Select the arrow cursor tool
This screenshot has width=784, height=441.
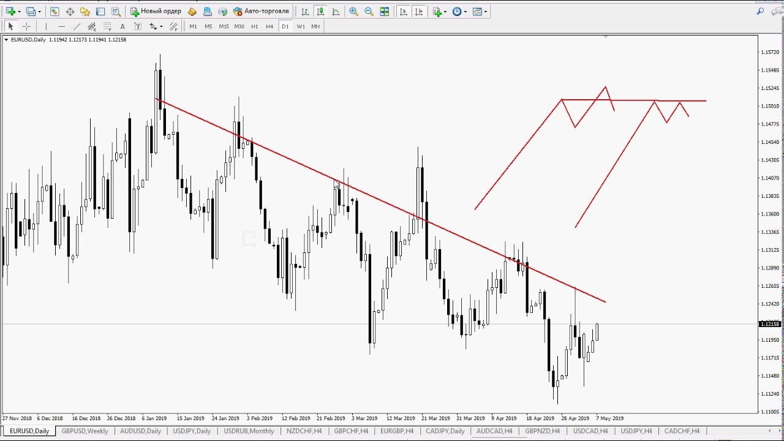pos(10,26)
